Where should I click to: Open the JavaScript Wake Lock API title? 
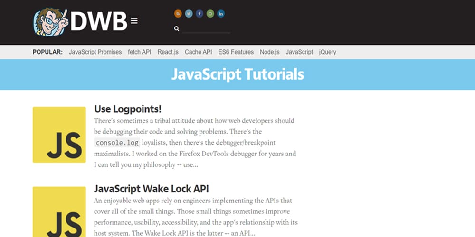151,189
